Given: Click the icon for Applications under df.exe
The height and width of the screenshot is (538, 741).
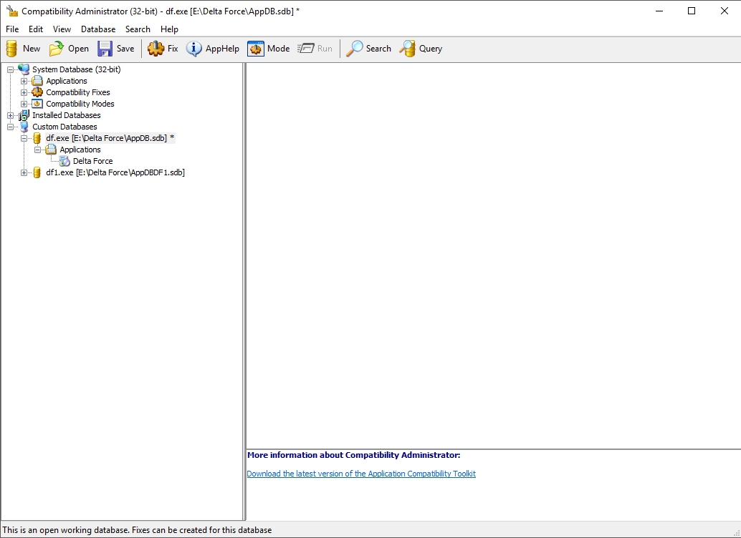Looking at the screenshot, I should 51,150.
